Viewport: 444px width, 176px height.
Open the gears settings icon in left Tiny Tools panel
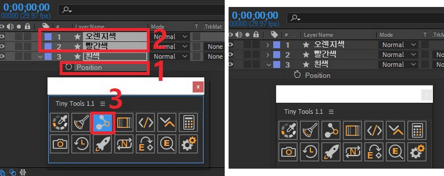[x=189, y=144]
